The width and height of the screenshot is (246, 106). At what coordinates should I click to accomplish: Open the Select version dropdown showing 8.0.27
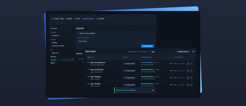(115, 41)
